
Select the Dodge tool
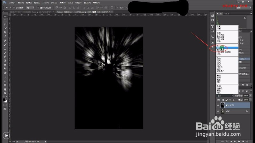(x=5, y=68)
